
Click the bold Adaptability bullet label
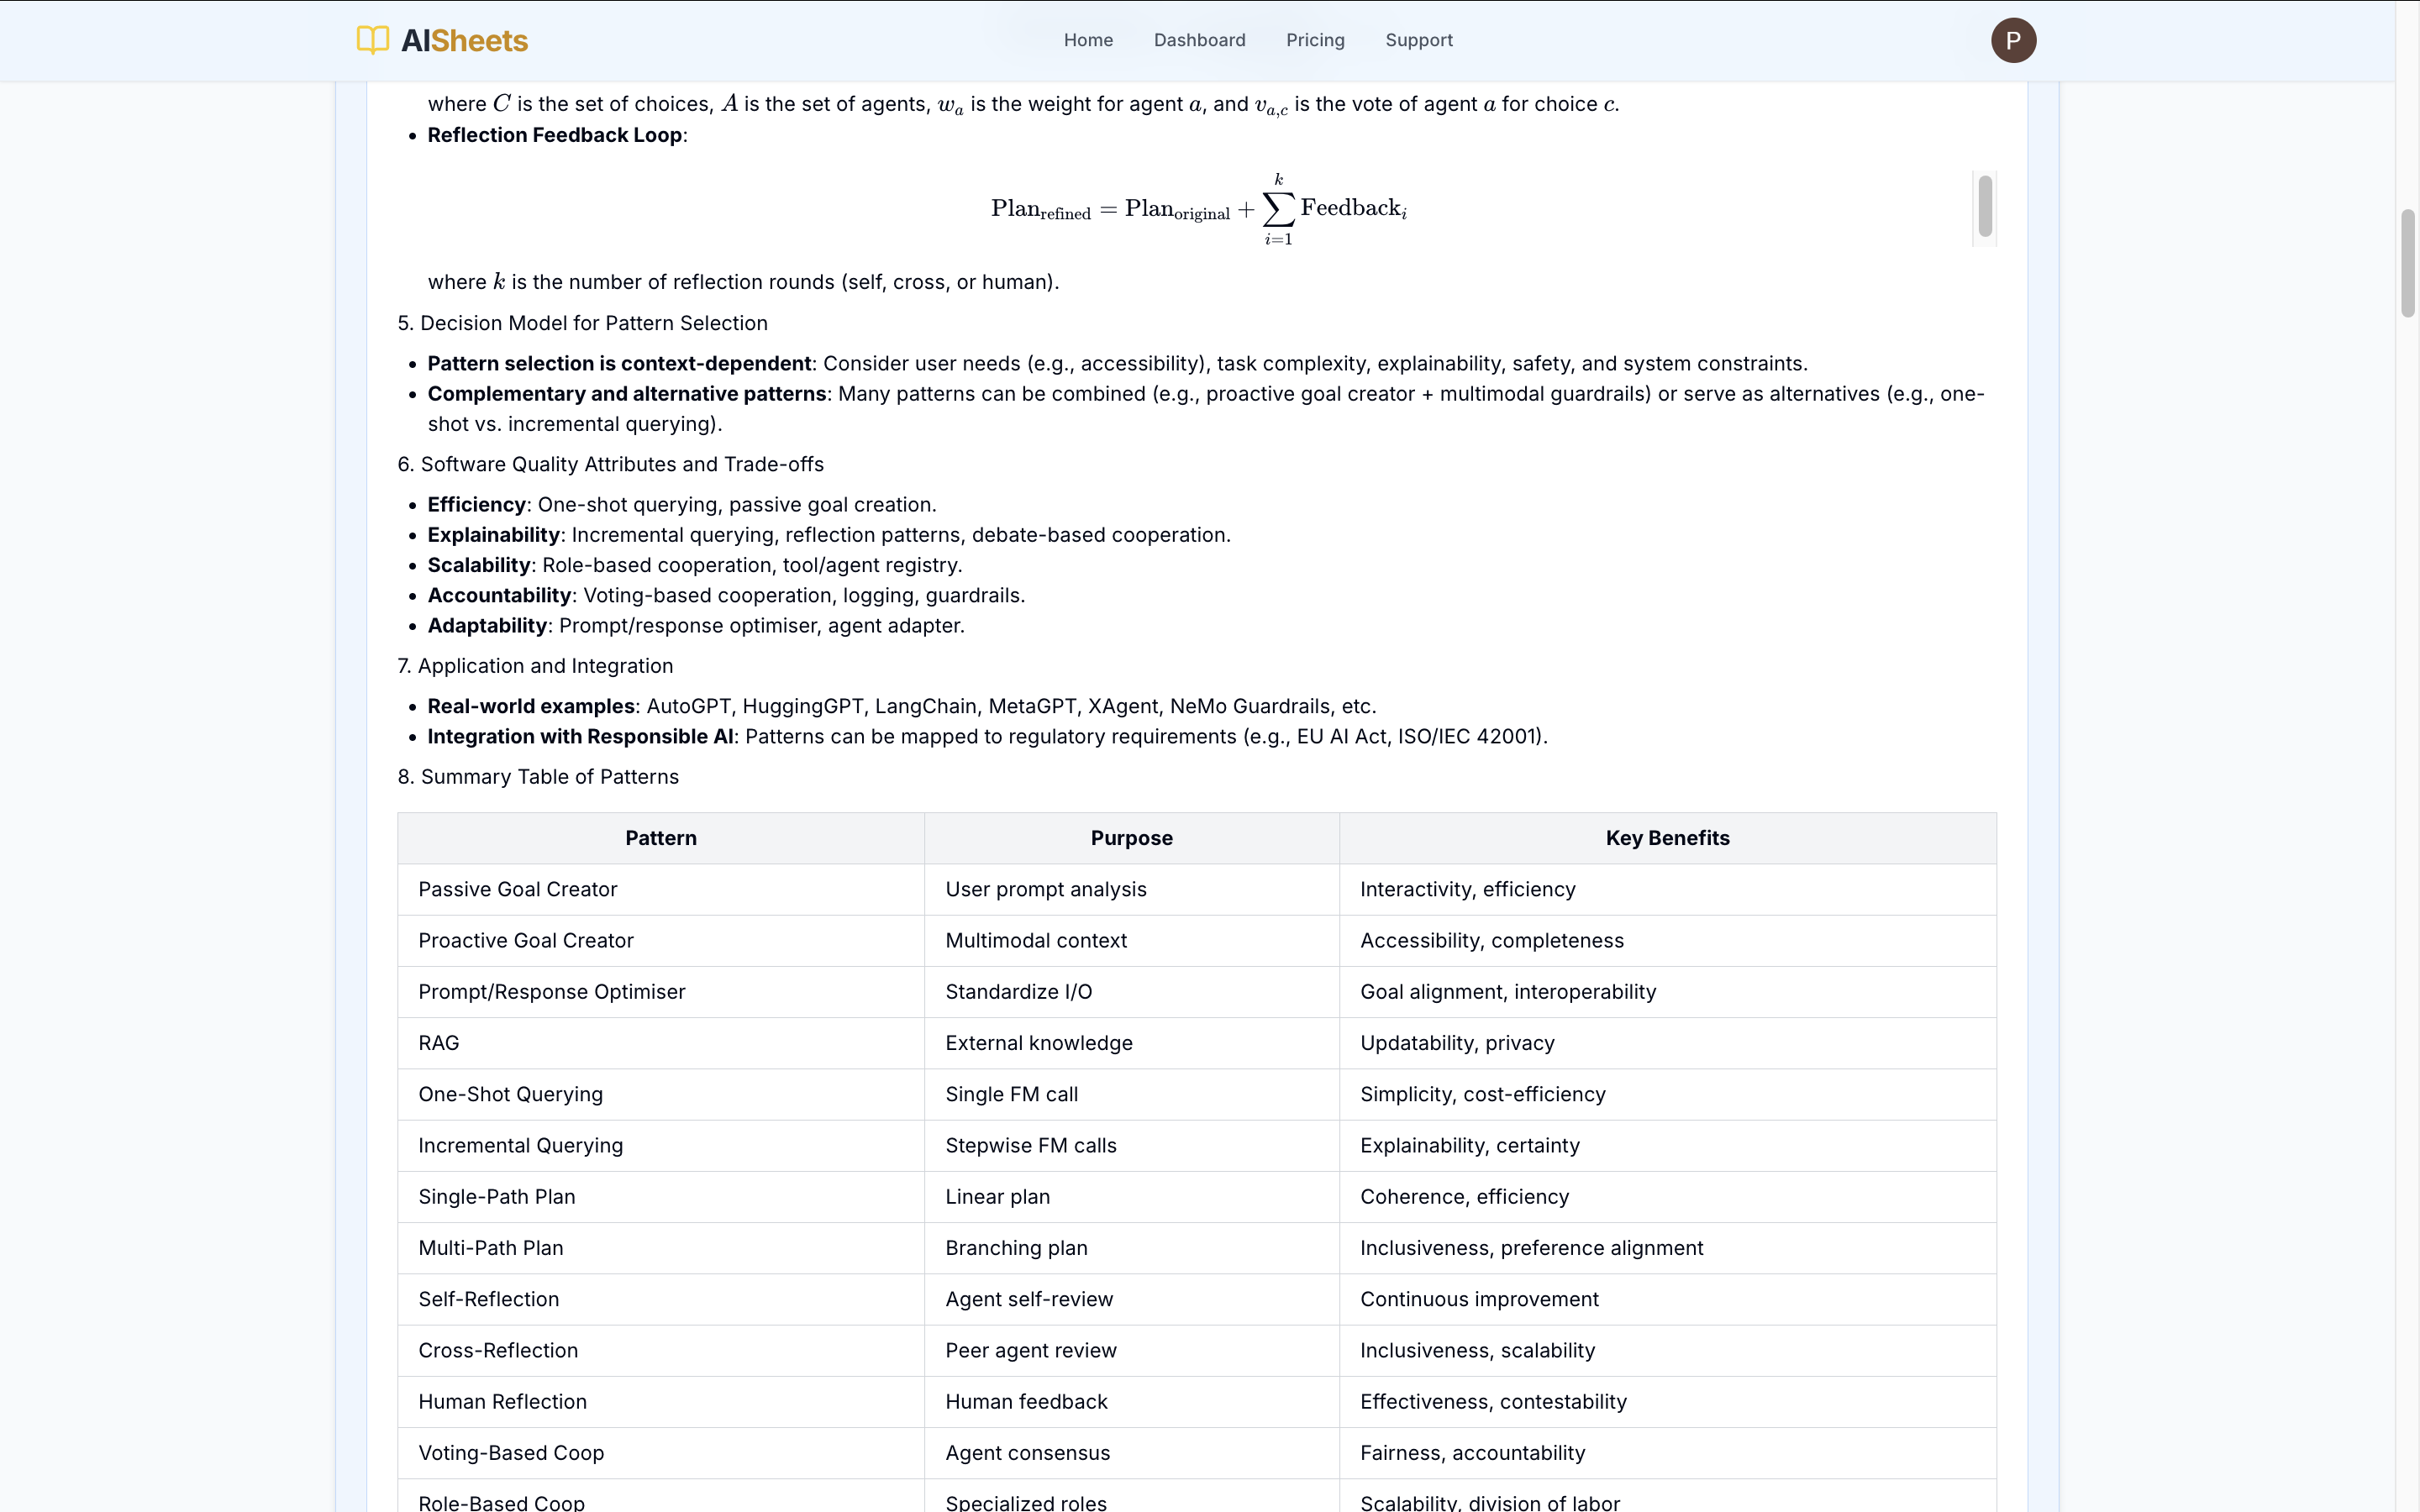click(488, 625)
